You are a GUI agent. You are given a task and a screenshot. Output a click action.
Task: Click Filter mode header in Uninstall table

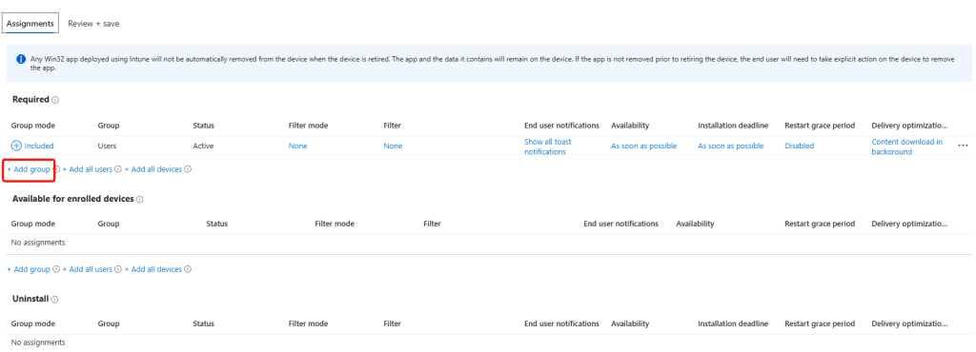point(308,323)
